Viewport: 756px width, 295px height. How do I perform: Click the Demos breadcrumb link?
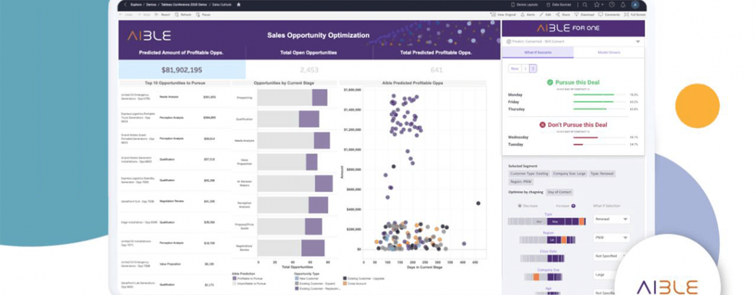[x=150, y=5]
